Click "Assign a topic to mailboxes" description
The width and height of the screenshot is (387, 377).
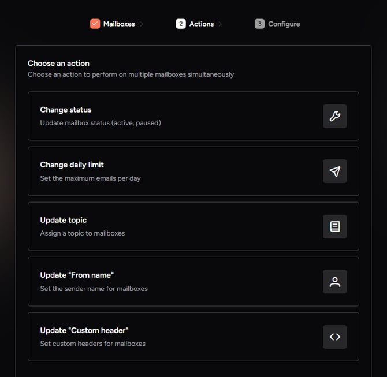83,233
